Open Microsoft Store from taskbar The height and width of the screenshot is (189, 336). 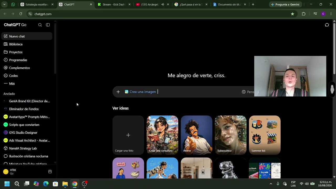pos(55,184)
